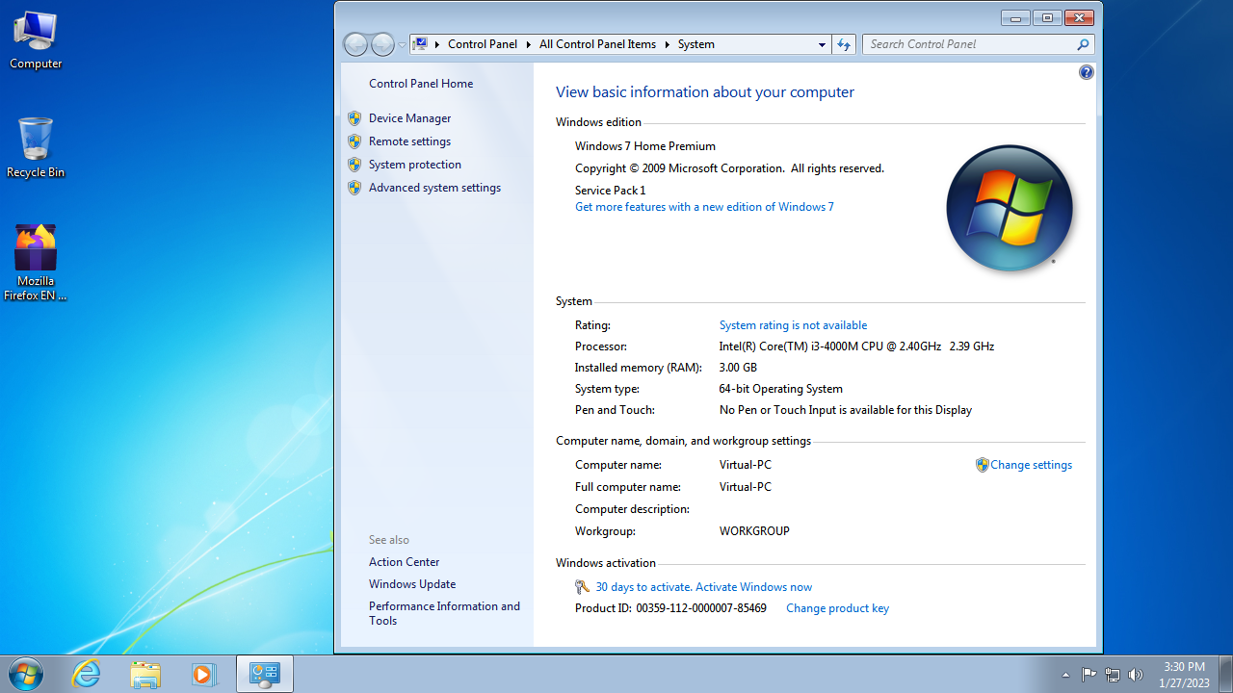1233x693 pixels.
Task: Click the 3.00 GB installed memory value
Action: point(738,368)
